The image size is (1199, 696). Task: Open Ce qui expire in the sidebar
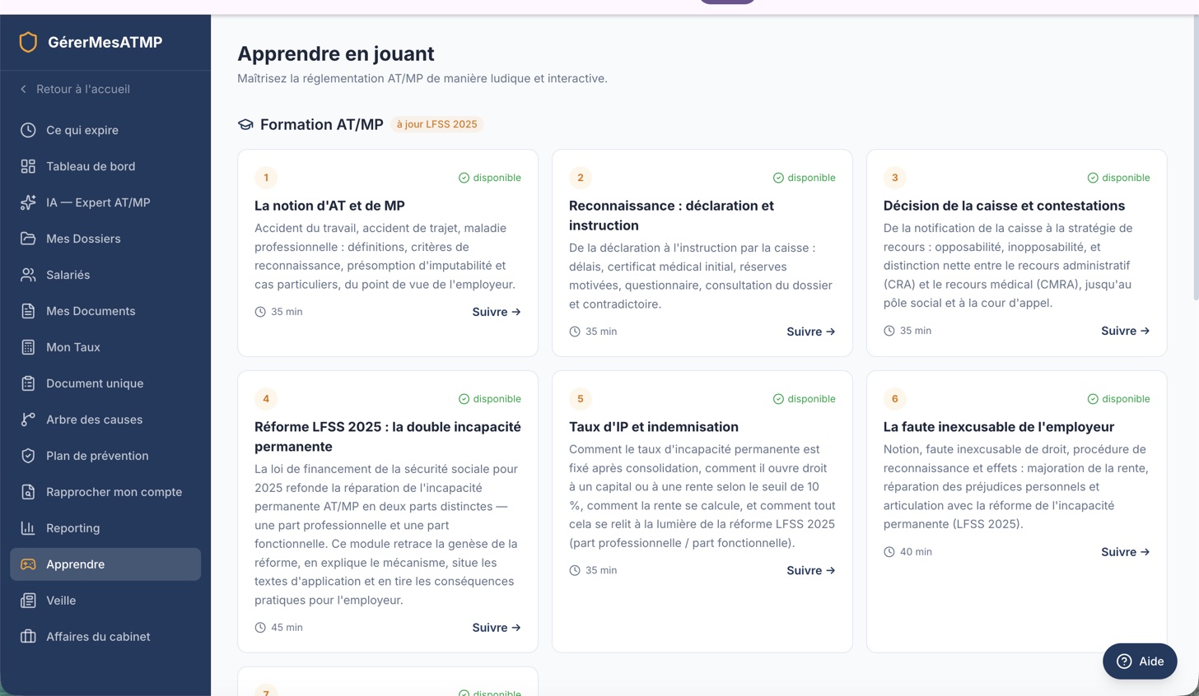pos(105,130)
